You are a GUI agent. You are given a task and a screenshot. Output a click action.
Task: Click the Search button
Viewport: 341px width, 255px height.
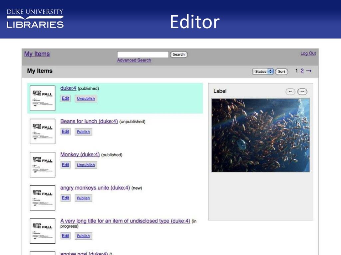pos(178,54)
